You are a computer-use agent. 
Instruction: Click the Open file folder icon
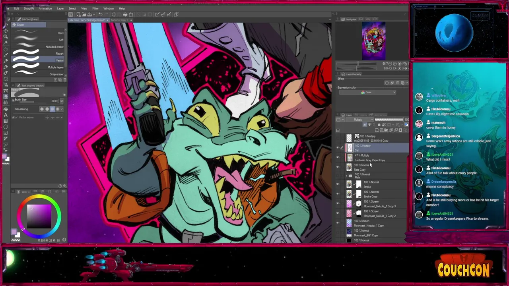coord(84,14)
